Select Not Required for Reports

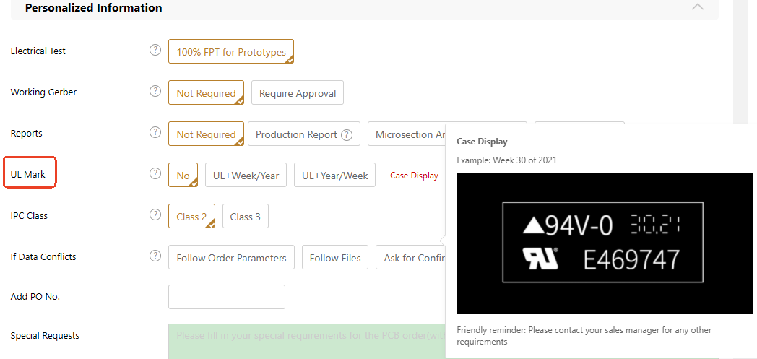coord(206,134)
